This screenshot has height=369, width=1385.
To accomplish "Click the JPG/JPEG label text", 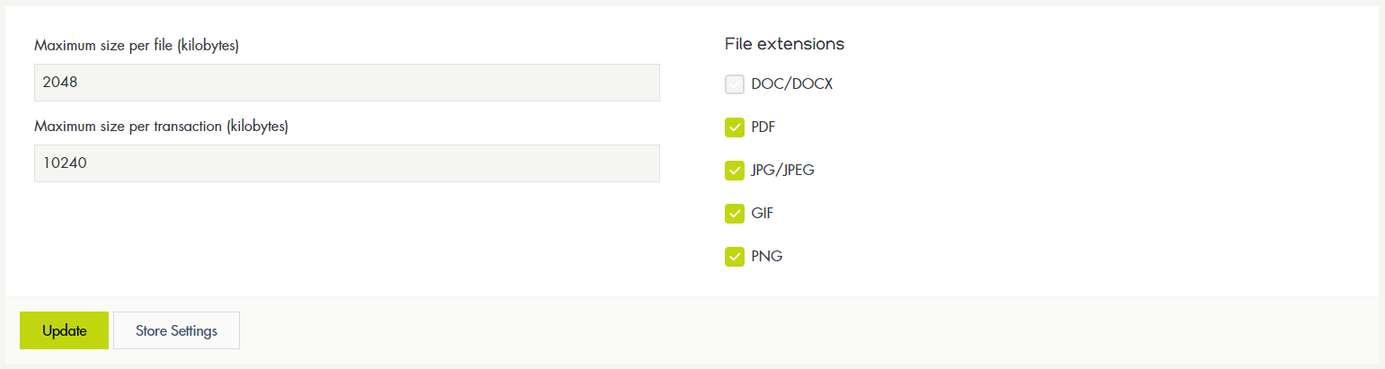I will [x=782, y=171].
